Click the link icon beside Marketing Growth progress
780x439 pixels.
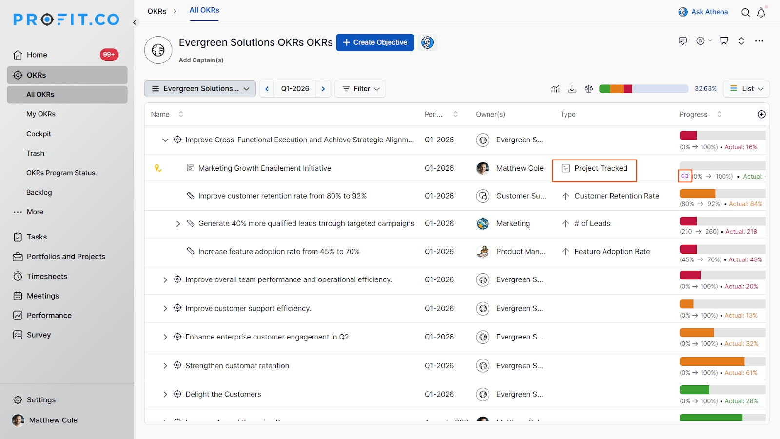point(685,176)
